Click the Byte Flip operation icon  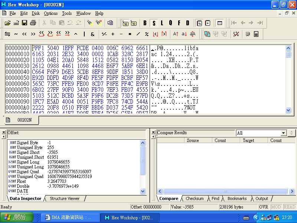[x=7, y=34]
